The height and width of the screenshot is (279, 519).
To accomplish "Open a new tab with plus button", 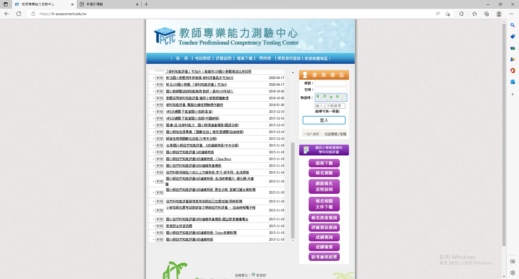I will coord(146,4).
